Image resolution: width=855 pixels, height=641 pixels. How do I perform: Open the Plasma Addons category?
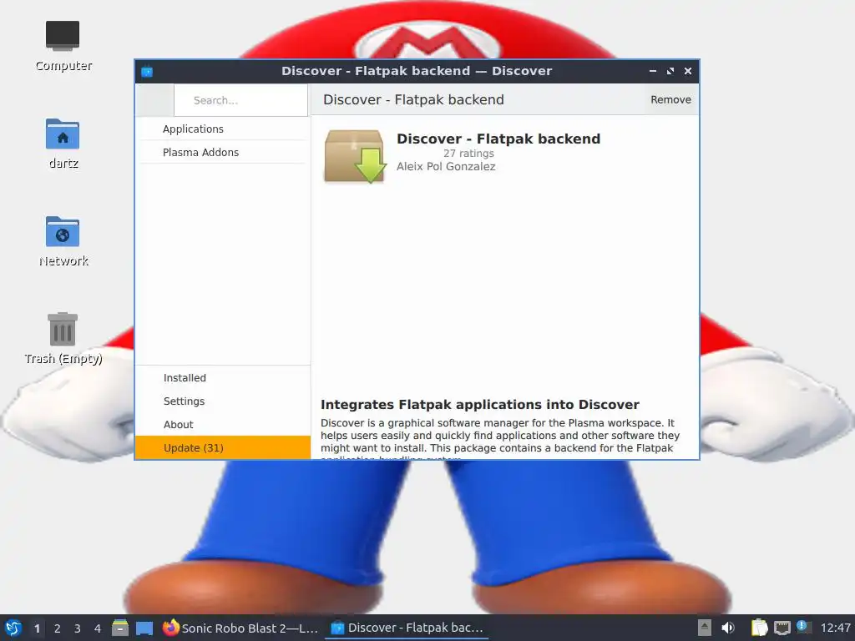[x=222, y=153]
